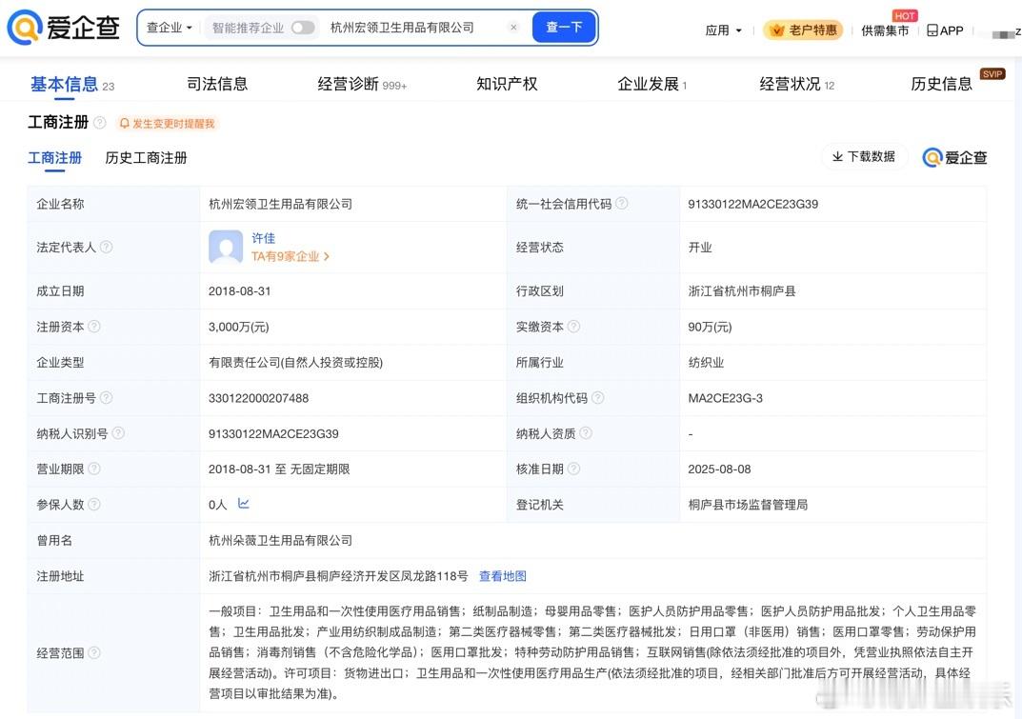
Task: Switch to the 企业发展 tab
Action: 651,84
